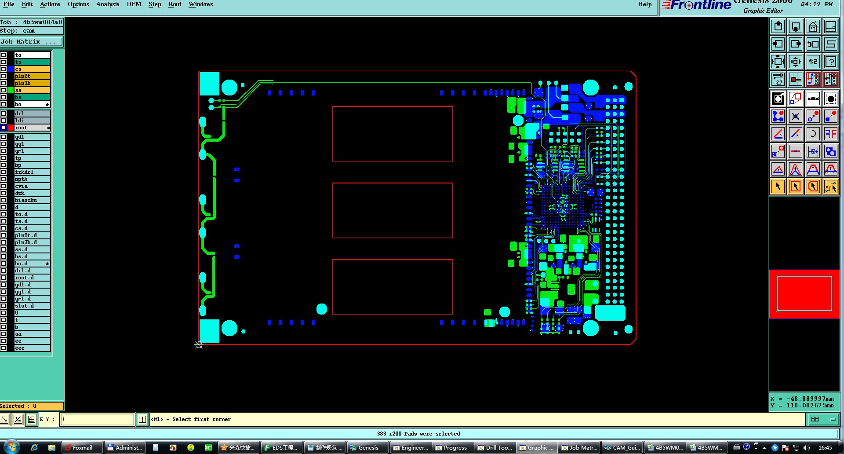This screenshot has width=844, height=454.
Task: Toggle the checkbox for layer cs
Action: (x=4, y=69)
